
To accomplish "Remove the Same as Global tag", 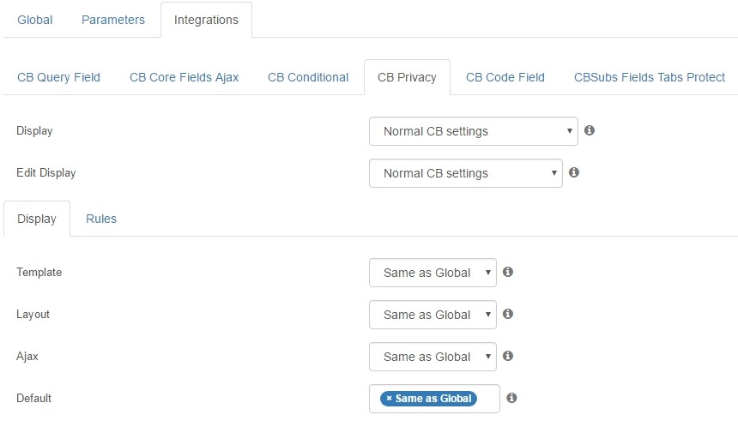I will click(389, 399).
